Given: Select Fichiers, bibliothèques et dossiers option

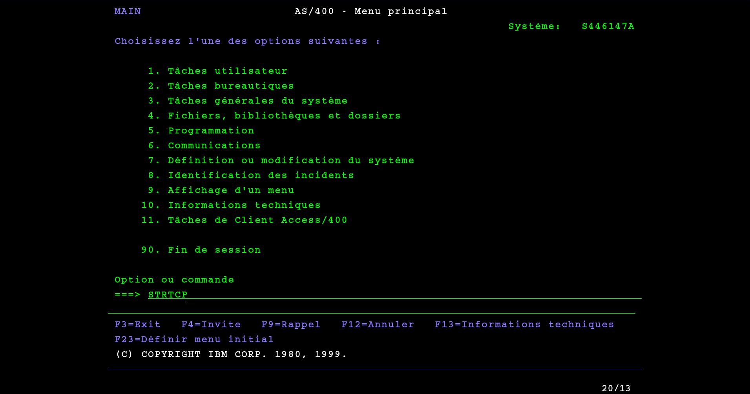Looking at the screenshot, I should 284,116.
